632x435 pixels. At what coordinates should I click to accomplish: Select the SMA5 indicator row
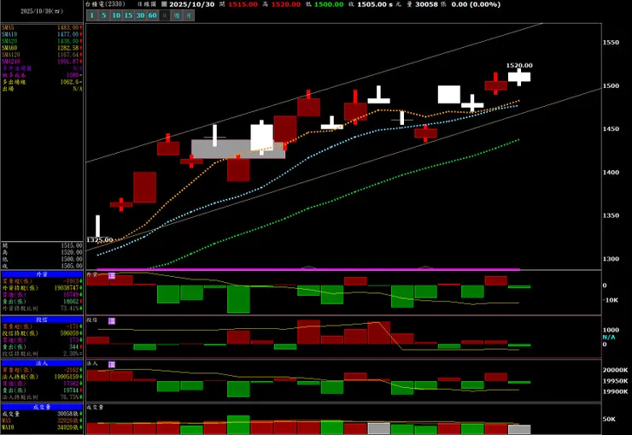click(x=42, y=28)
